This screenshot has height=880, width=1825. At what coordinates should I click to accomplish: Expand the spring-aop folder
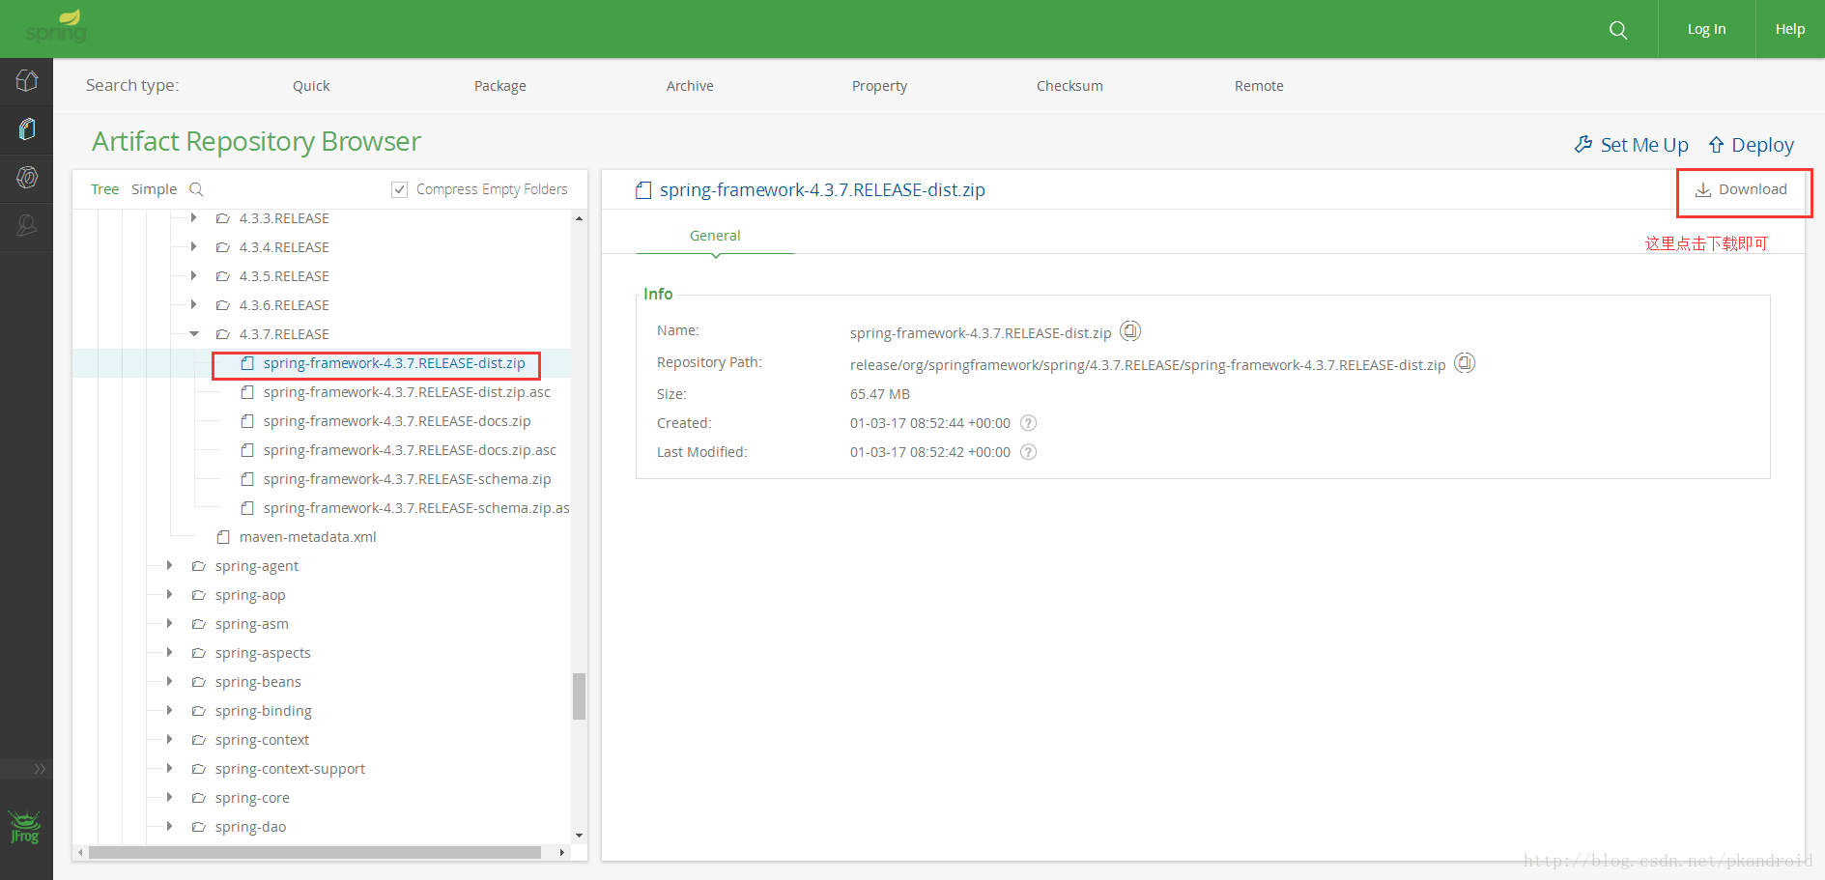170,595
